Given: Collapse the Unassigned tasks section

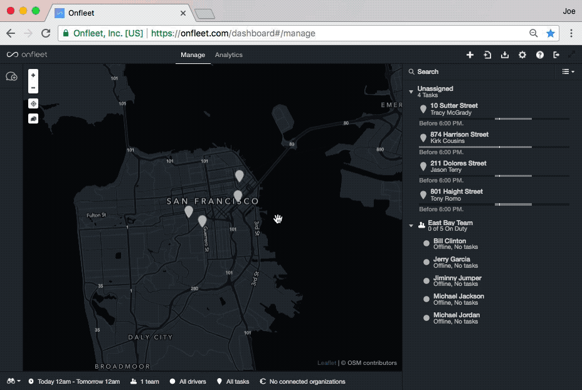Looking at the screenshot, I should (x=411, y=92).
